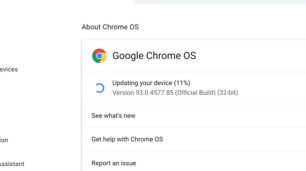Click the word 'Chrome' in About heading
The height and width of the screenshot is (171, 306).
[115, 27]
